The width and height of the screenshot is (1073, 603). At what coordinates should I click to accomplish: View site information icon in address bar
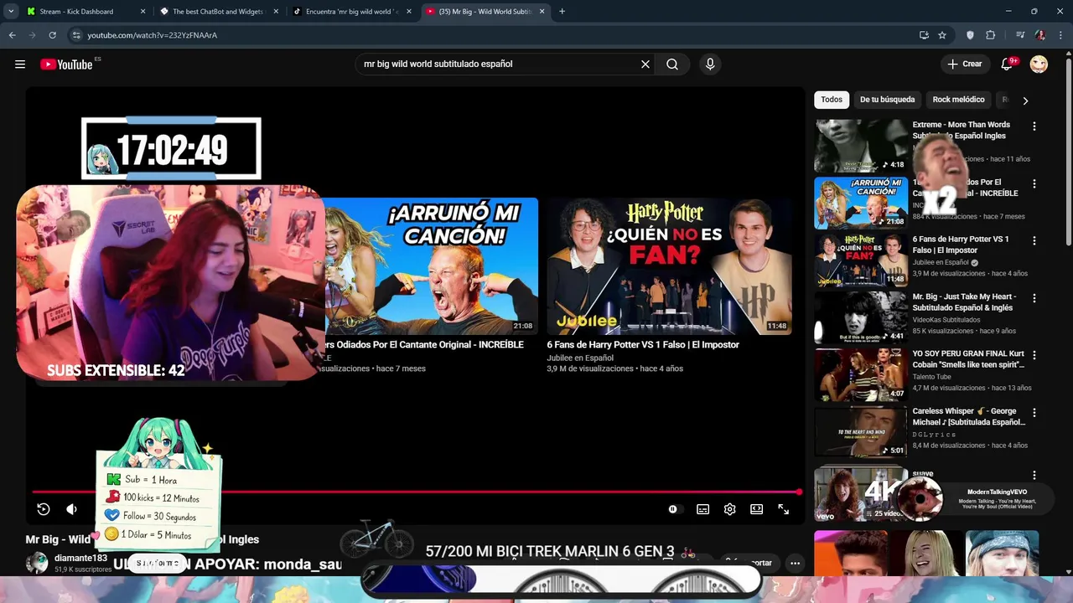(76, 35)
